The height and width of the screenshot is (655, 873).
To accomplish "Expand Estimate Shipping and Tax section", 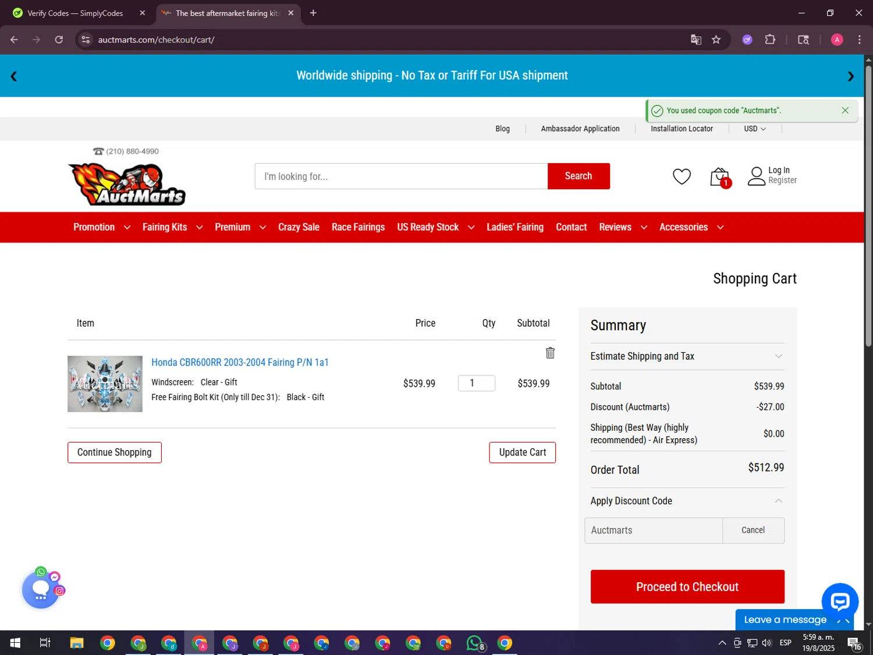I will (687, 356).
